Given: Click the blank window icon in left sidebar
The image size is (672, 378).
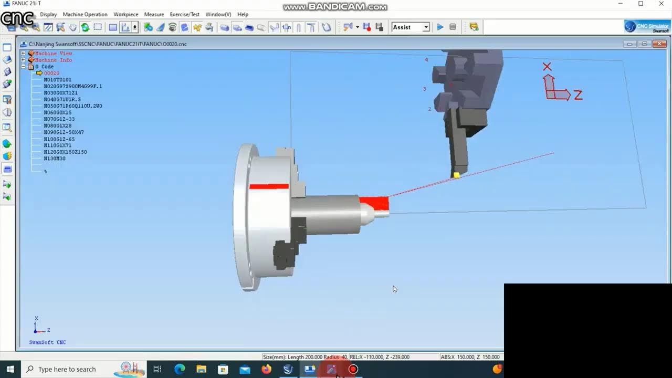Looking at the screenshot, I should pos(7,47).
